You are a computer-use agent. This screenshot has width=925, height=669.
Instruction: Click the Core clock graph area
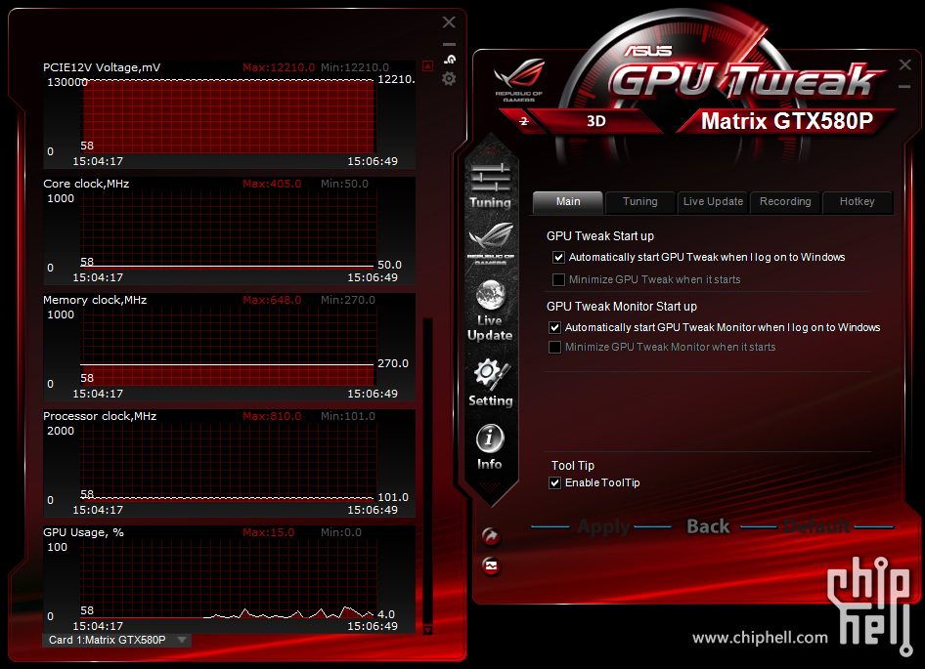(228, 231)
